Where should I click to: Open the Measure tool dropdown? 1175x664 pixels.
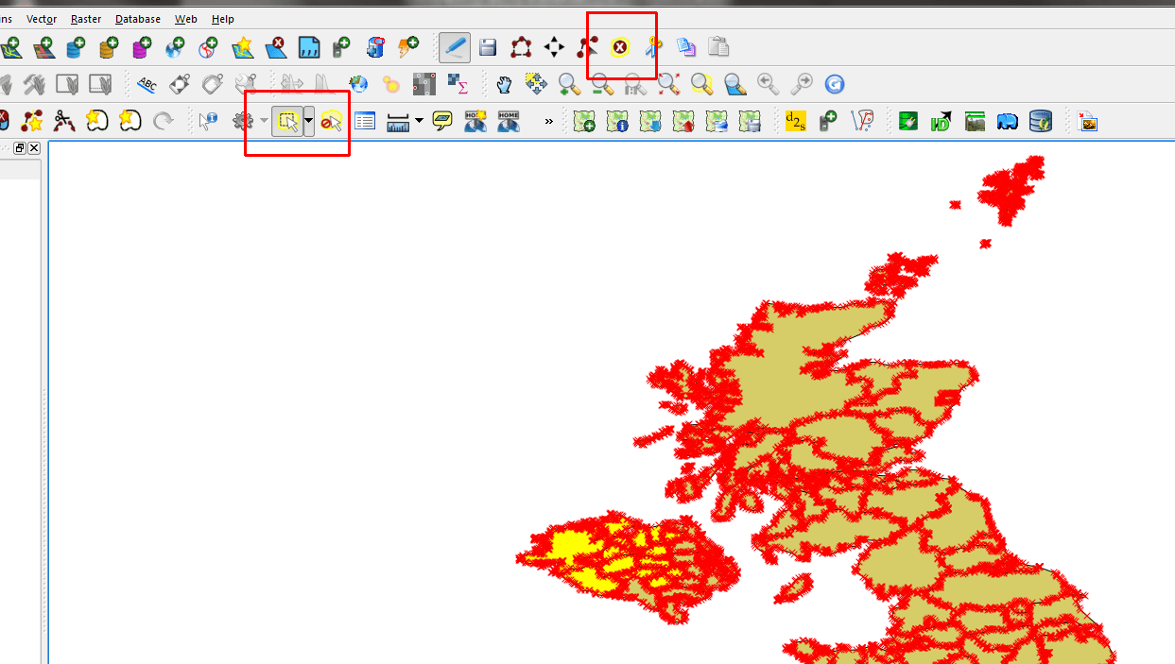(419, 120)
